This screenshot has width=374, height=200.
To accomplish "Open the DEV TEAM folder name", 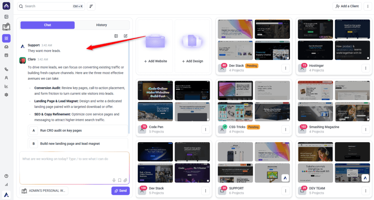I will (x=317, y=188).
